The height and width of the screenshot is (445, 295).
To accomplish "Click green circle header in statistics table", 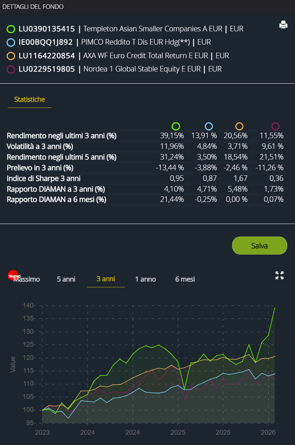I will 176,126.
